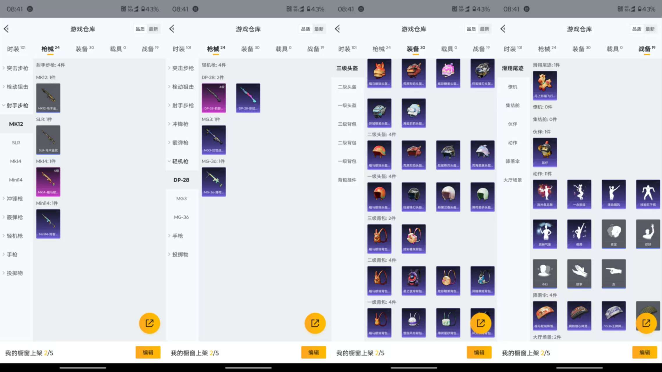662x372 pixels.
Task: Open the 流光鱼龙舞 action emote icon
Action: [545, 194]
